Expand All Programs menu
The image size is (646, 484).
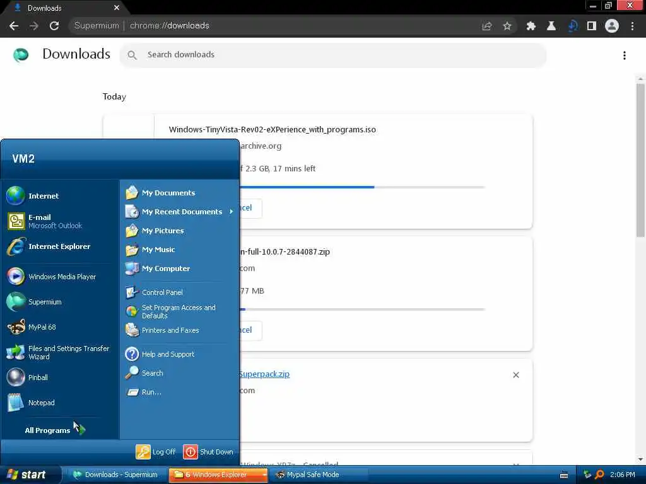click(x=54, y=430)
